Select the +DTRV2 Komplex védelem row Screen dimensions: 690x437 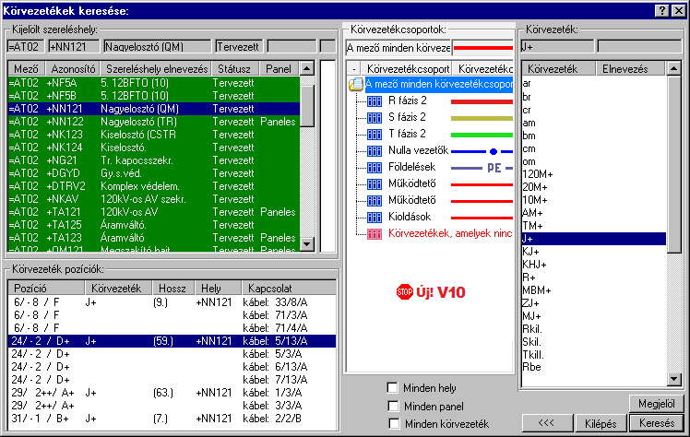pos(154,186)
